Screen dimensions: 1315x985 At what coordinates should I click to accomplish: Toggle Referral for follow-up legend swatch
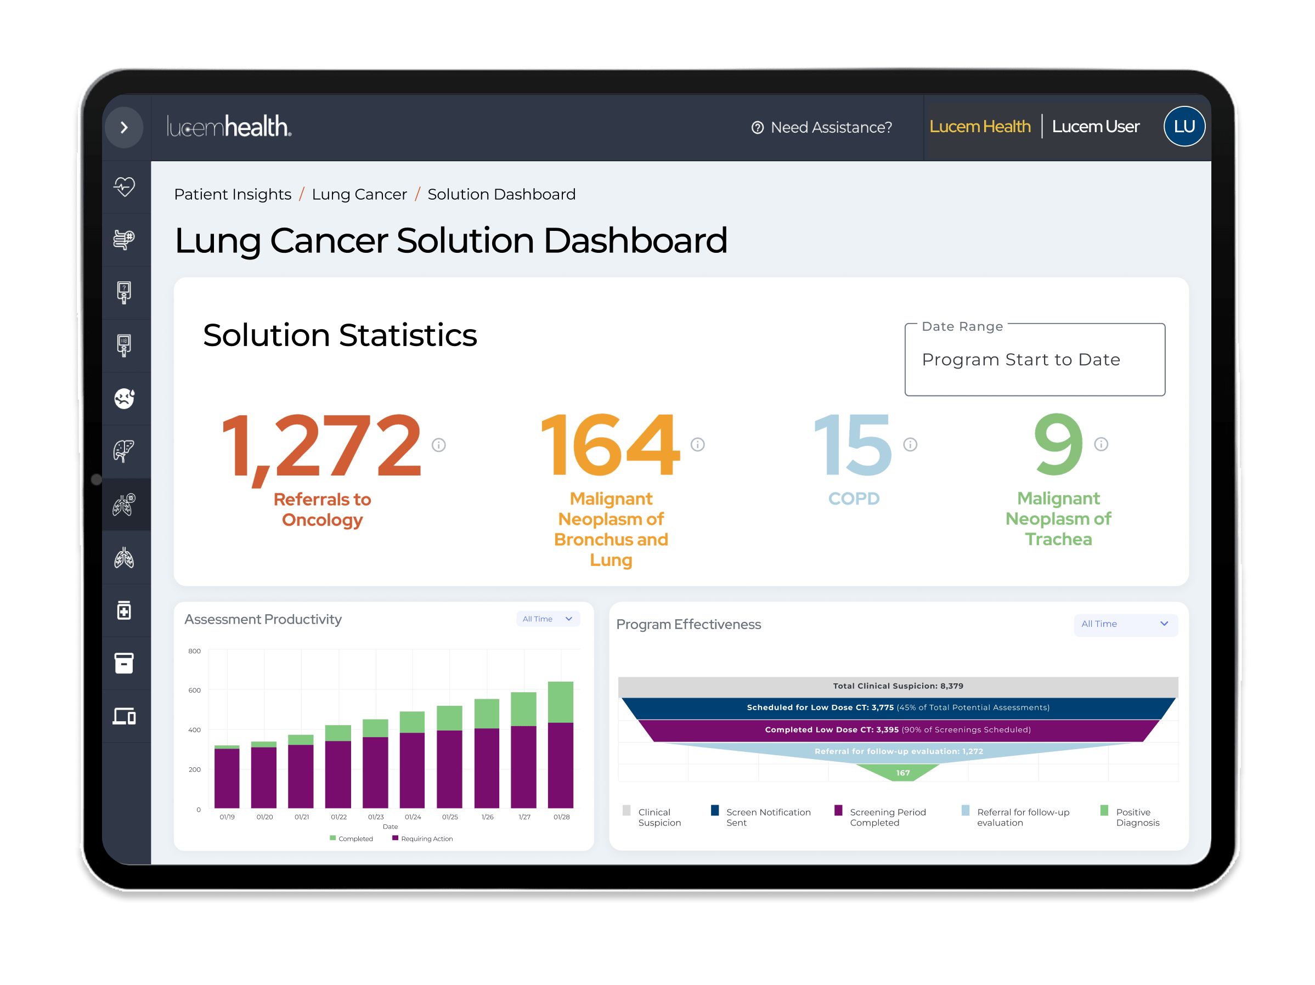coord(966,811)
